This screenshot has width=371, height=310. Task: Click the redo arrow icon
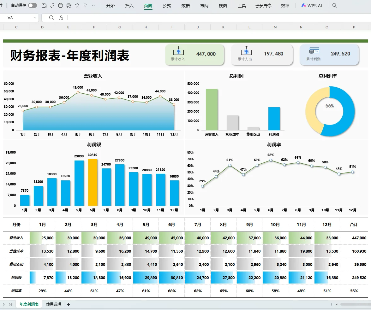(x=85, y=5)
